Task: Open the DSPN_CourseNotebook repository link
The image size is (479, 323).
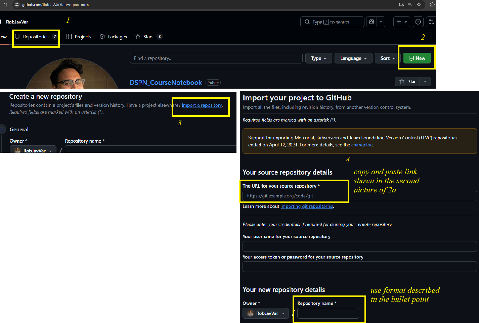Action: pos(166,83)
